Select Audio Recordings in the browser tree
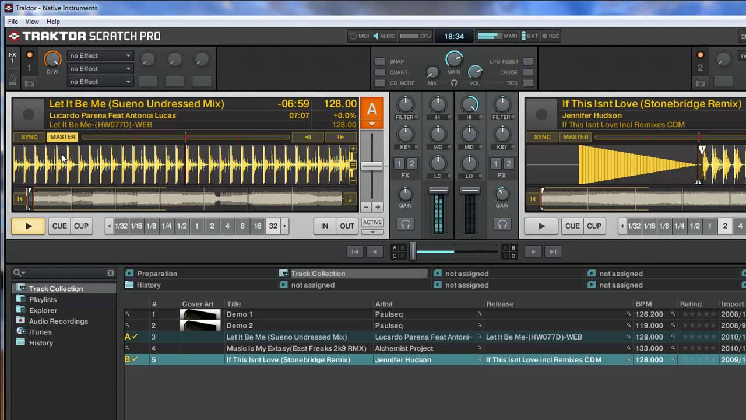 (58, 321)
